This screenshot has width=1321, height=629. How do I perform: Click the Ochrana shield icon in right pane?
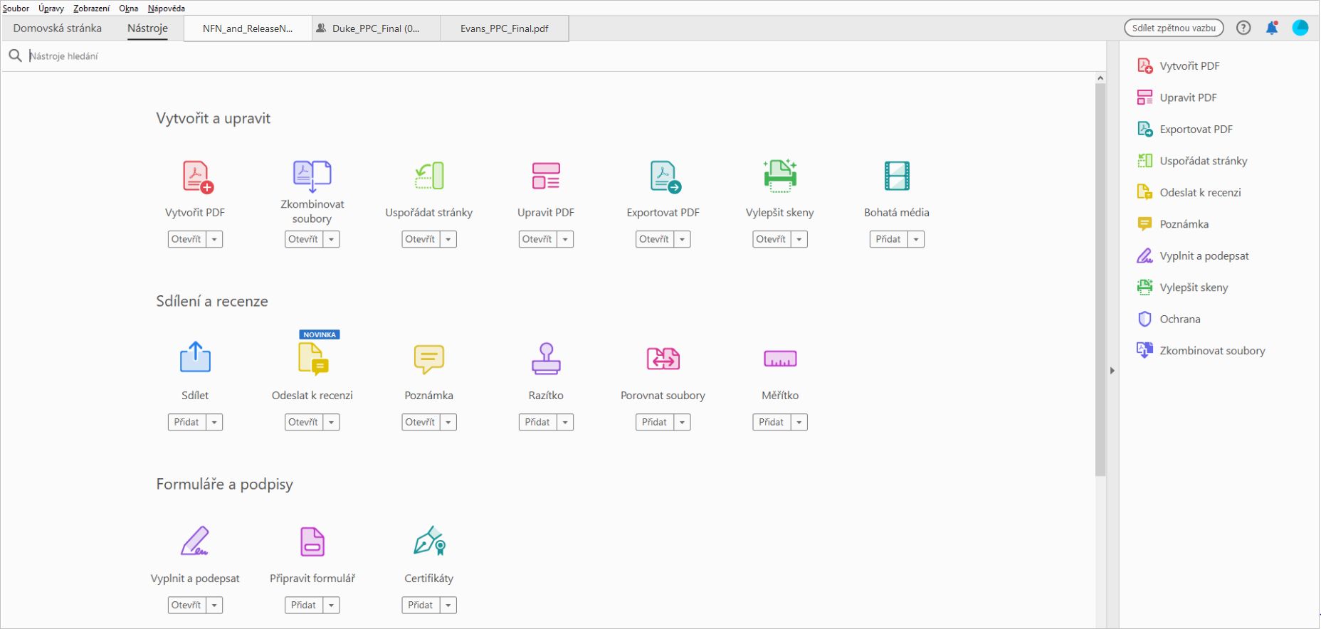click(x=1144, y=319)
